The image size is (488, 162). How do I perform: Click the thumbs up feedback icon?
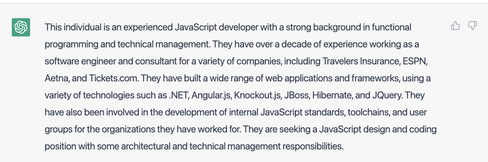pyautogui.click(x=455, y=26)
